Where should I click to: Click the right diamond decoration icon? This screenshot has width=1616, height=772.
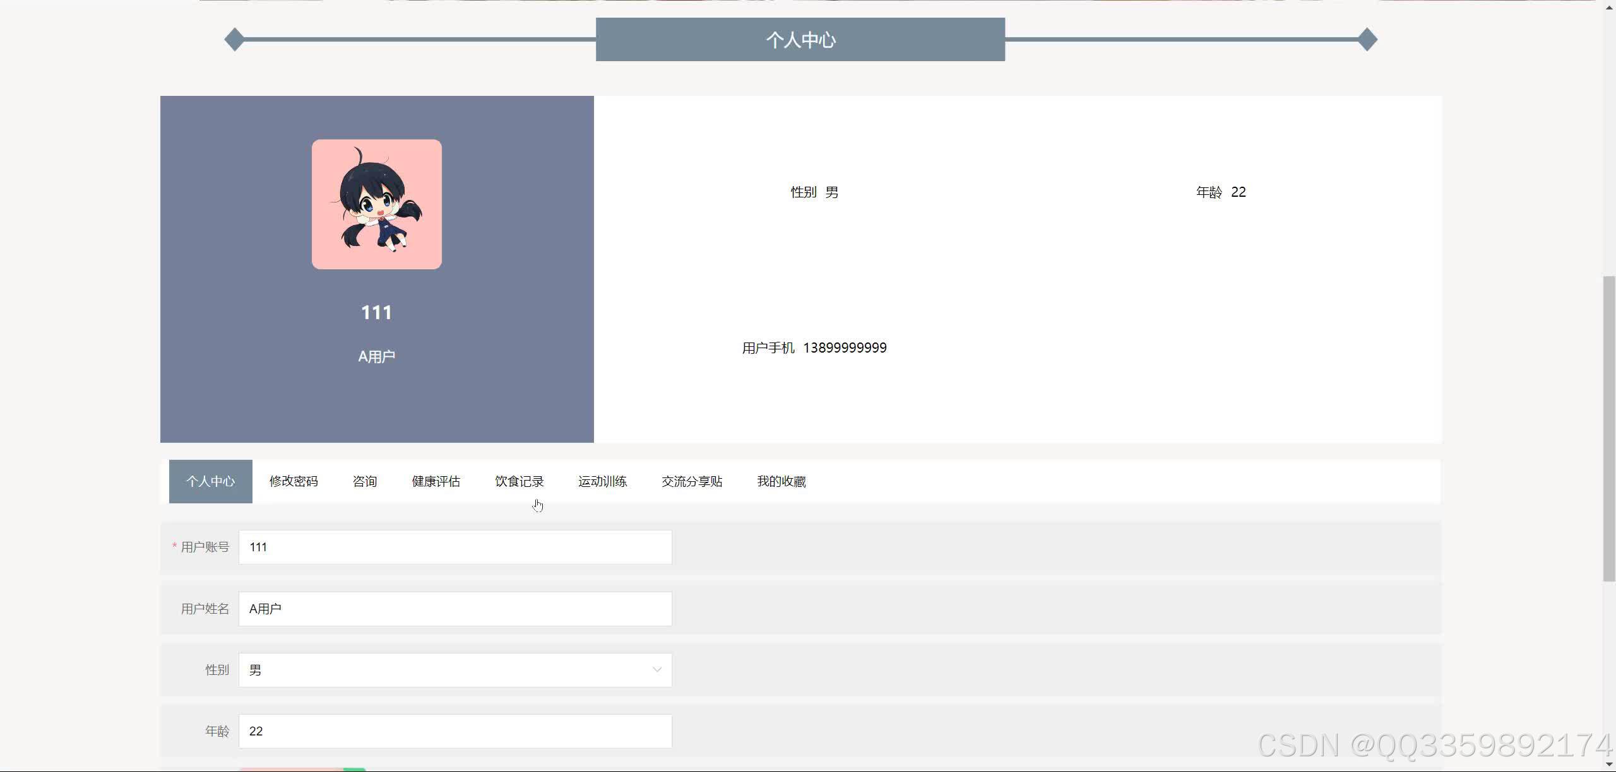coord(1367,40)
